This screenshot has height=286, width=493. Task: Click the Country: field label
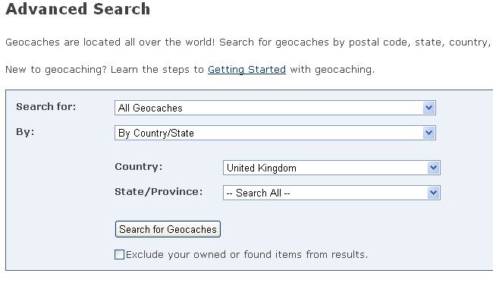(x=139, y=166)
